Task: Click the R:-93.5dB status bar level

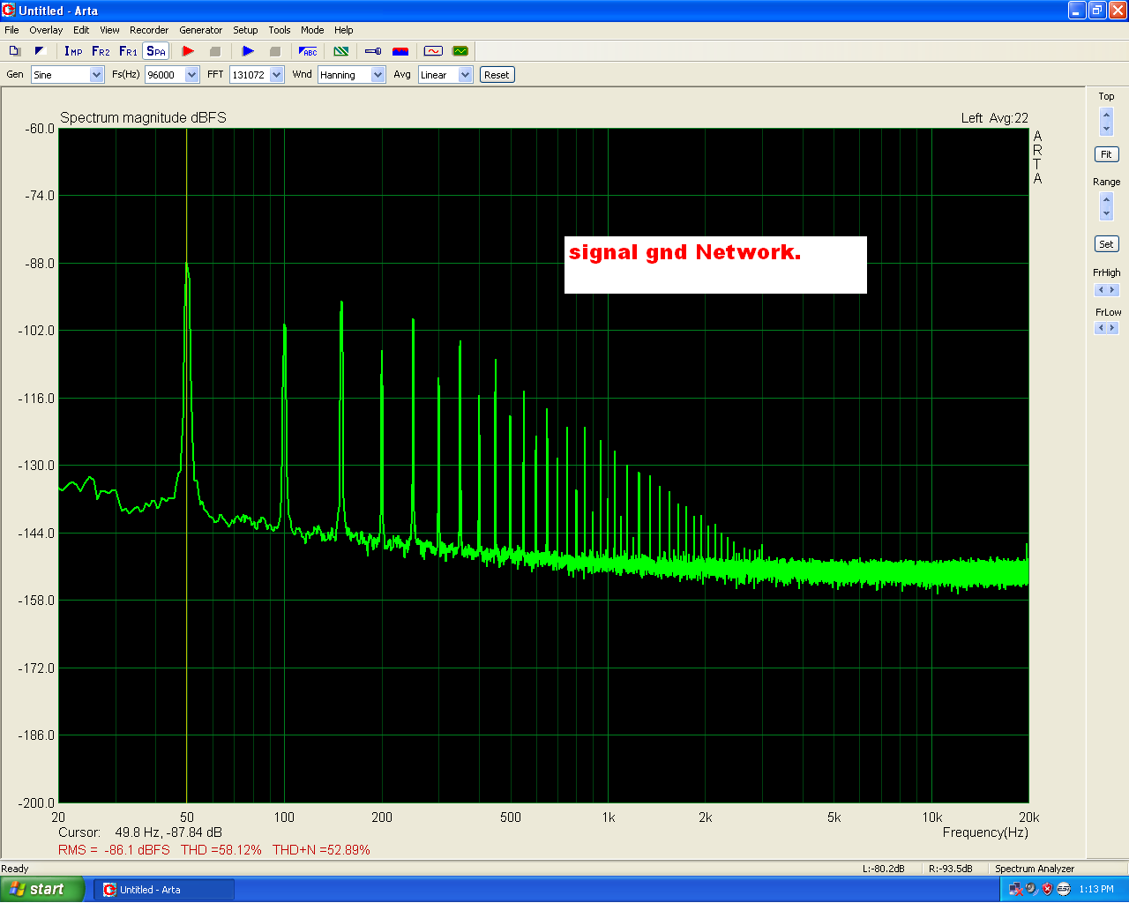Action: click(951, 869)
